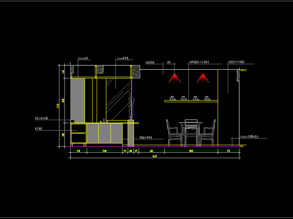
Task: Select the right dining chair
Action: click(x=210, y=133)
